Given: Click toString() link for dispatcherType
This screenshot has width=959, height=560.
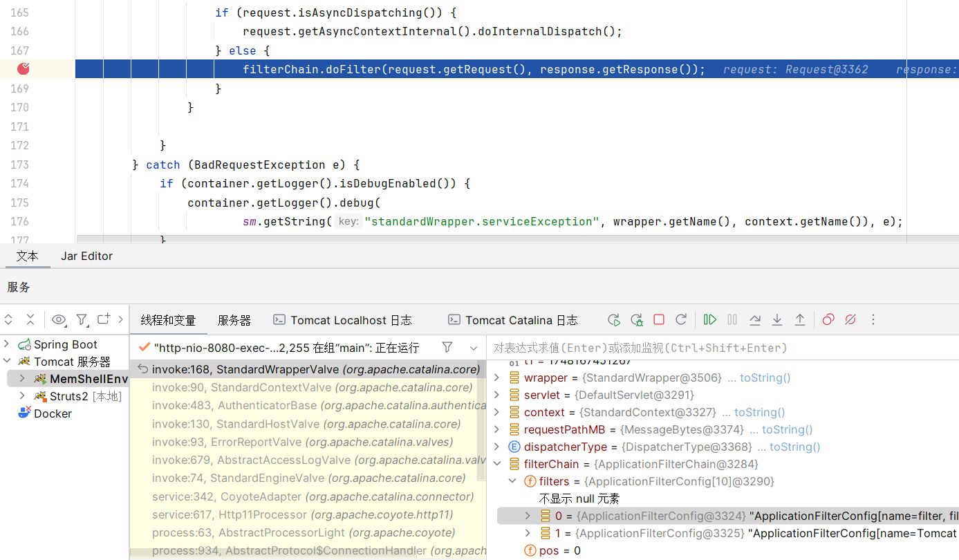Looking at the screenshot, I should 795,447.
